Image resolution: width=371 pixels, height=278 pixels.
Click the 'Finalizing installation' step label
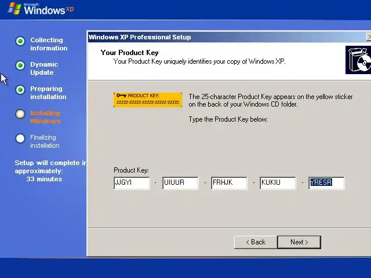pos(45,141)
